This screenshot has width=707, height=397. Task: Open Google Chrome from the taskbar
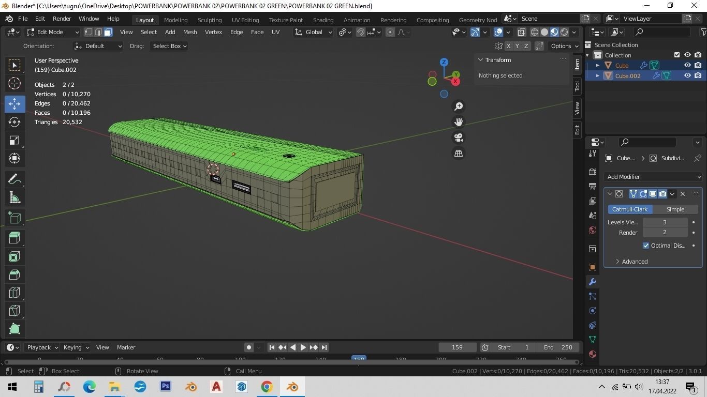(267, 387)
